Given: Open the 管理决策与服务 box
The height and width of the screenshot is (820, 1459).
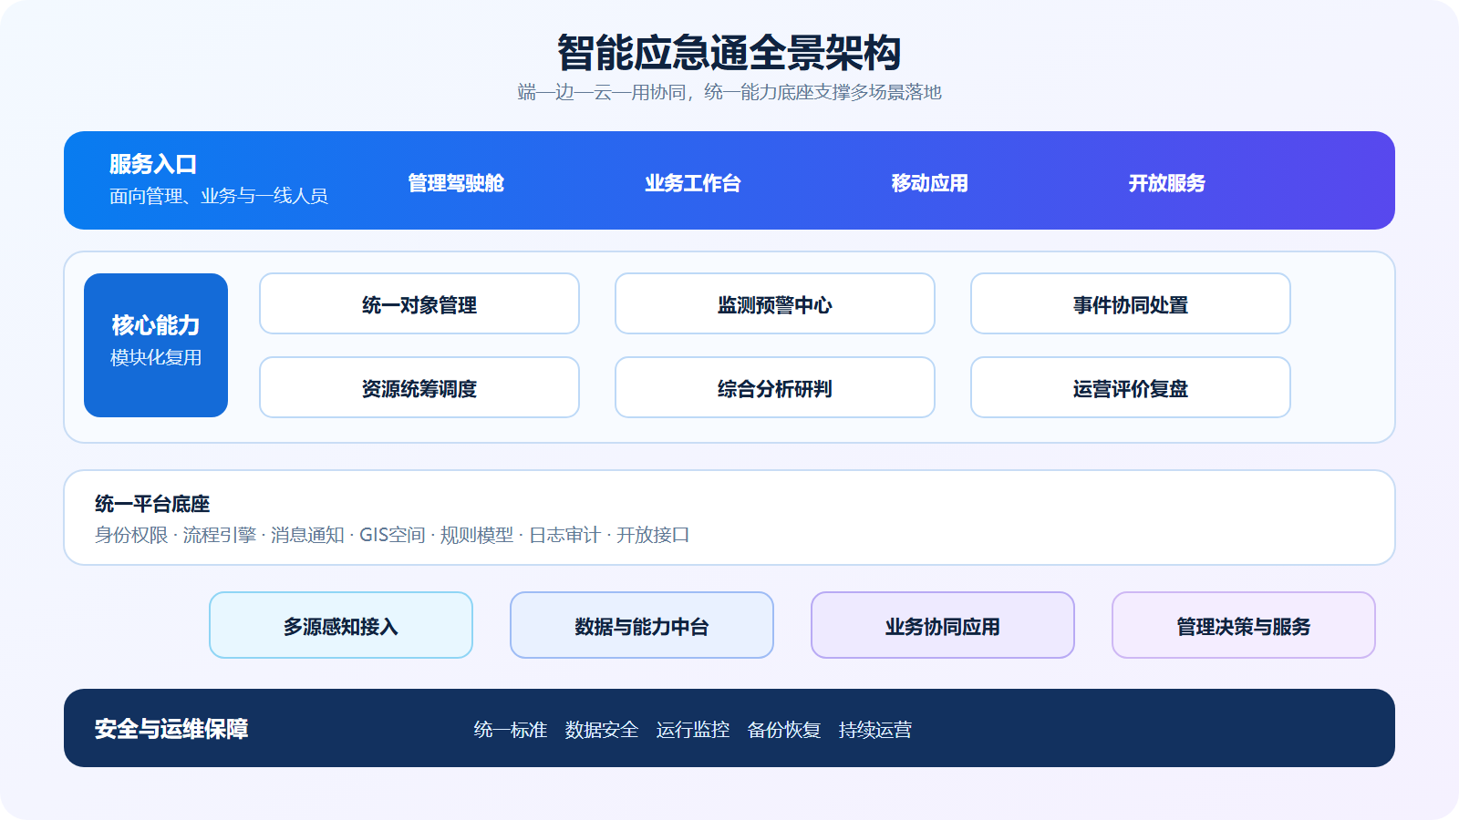Looking at the screenshot, I should coord(1244,626).
